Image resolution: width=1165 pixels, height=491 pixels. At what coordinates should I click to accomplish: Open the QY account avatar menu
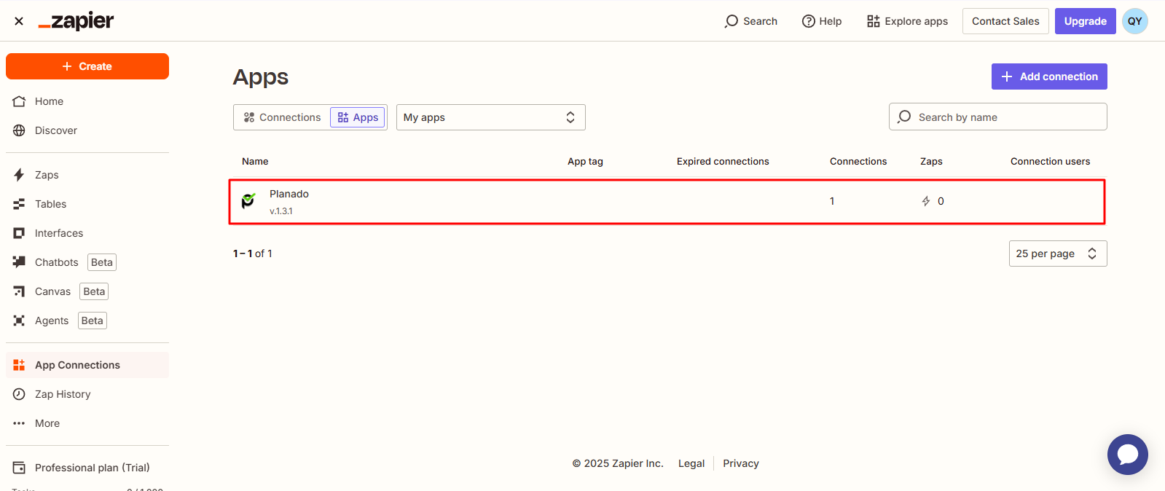tap(1135, 21)
